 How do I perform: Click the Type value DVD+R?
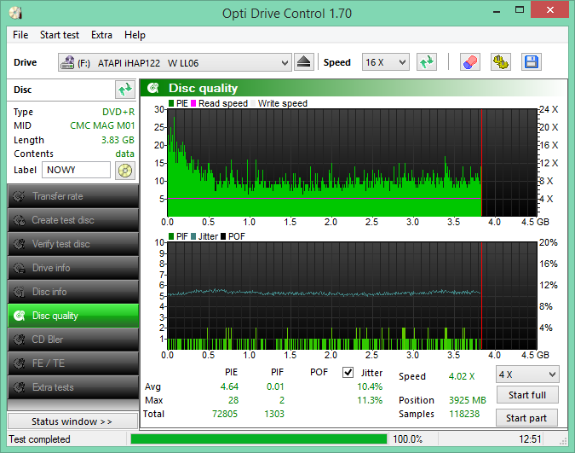point(118,112)
